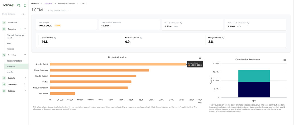This screenshot has height=125, width=294.
Task: Open the Contribution Breakdown chart menu icon
Action: pyautogui.click(x=285, y=60)
